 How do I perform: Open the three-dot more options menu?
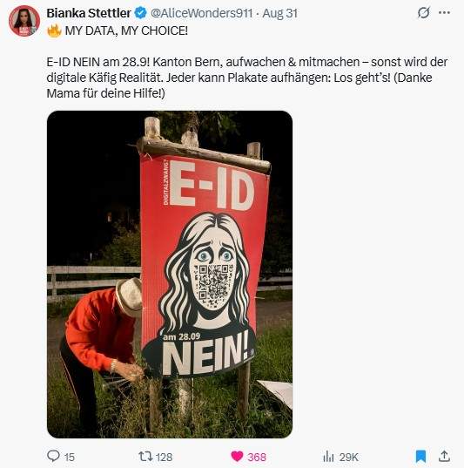[444, 12]
